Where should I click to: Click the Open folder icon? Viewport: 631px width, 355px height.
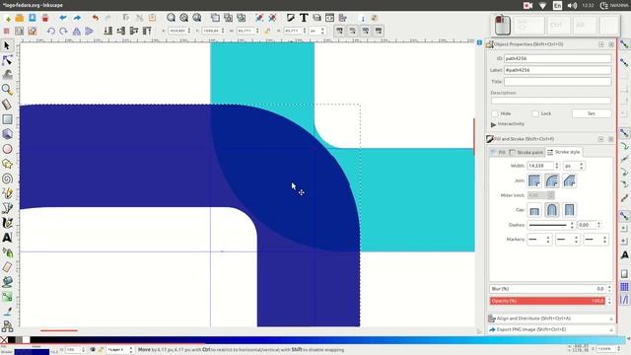click(x=20, y=18)
